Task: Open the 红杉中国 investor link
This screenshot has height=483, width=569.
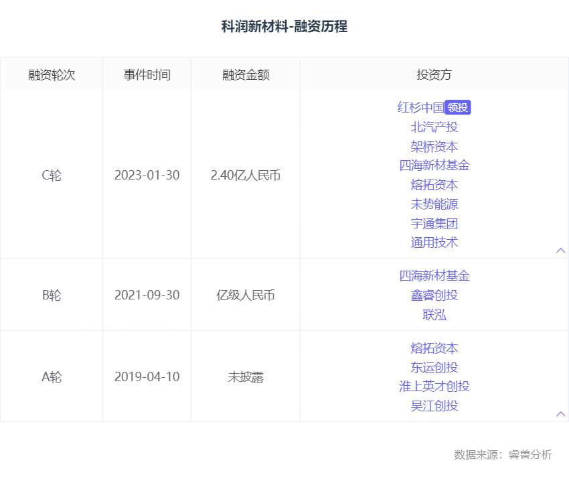Action: [420, 107]
